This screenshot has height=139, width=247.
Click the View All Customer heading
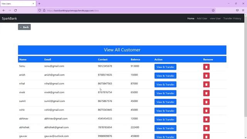pyautogui.click(x=122, y=50)
